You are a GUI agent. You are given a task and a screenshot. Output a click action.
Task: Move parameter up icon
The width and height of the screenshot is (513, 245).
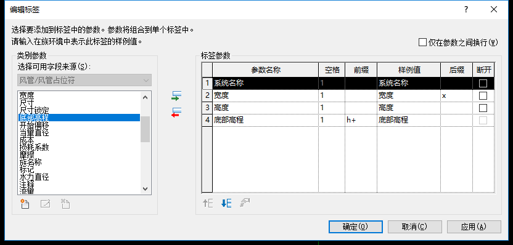pos(208,203)
